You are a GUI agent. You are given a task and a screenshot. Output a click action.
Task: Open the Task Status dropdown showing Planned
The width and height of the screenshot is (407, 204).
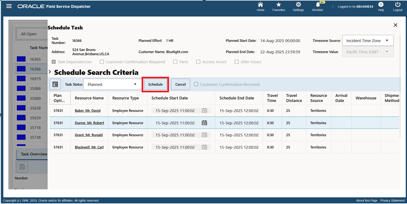click(x=135, y=84)
